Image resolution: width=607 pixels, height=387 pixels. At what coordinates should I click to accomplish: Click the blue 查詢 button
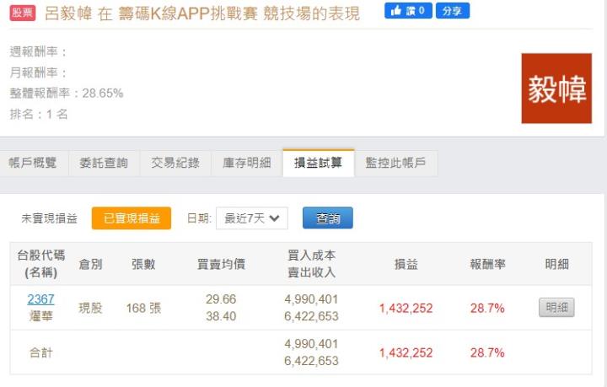327,218
